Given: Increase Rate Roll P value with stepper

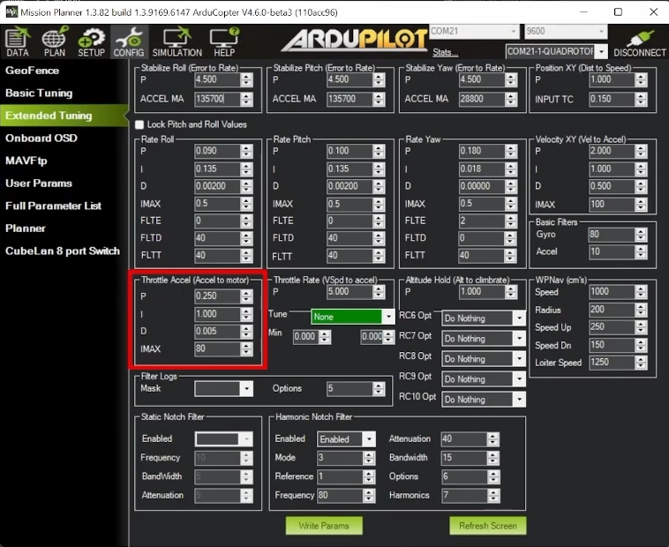Looking at the screenshot, I should pos(246,147).
